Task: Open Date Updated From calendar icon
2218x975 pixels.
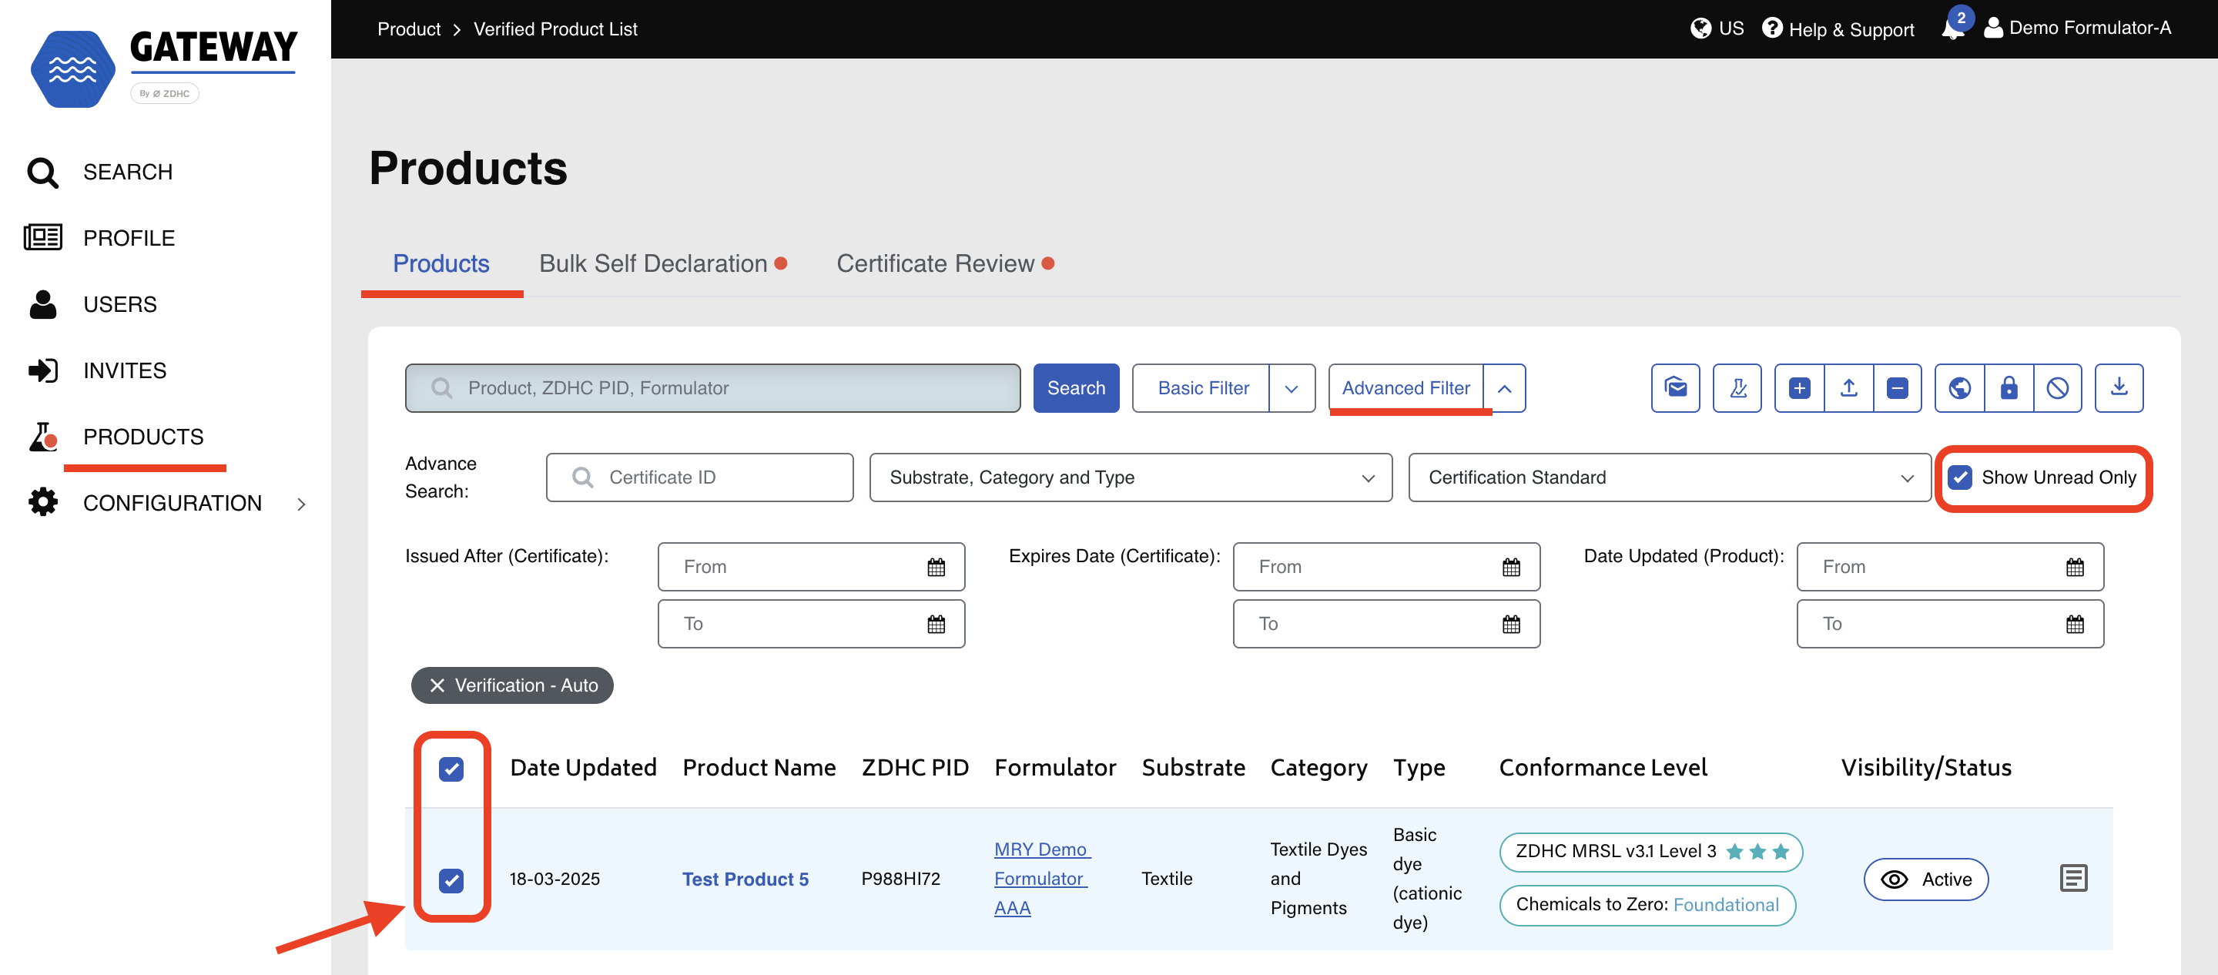Action: click(2074, 567)
